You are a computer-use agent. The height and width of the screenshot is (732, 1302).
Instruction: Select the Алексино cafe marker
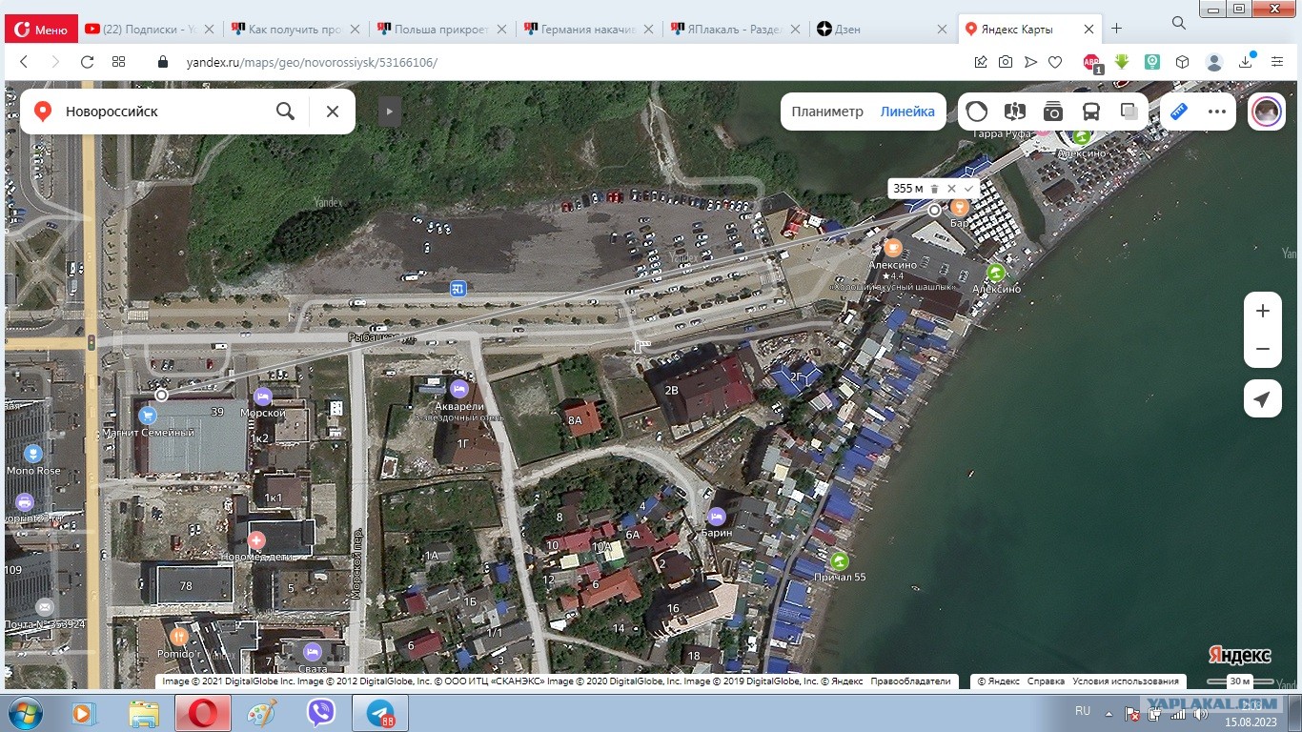click(x=892, y=248)
